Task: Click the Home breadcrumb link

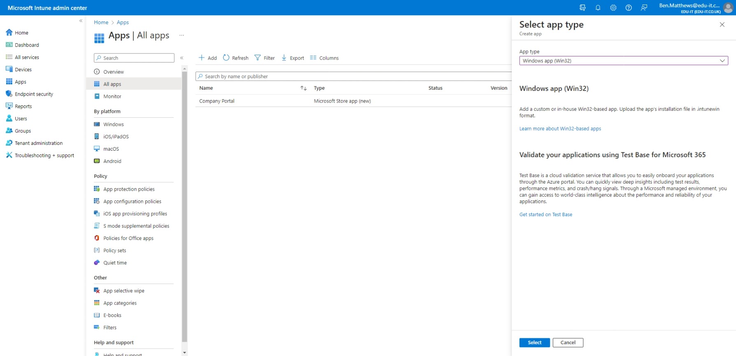Action: pyautogui.click(x=101, y=22)
